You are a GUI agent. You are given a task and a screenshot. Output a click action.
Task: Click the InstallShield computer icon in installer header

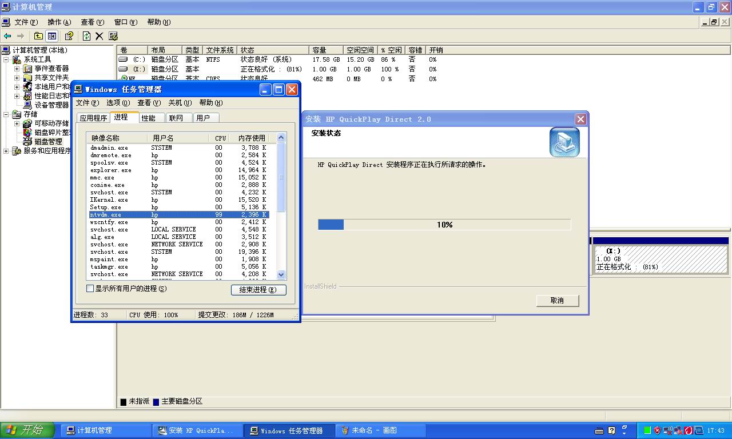pyautogui.click(x=564, y=142)
